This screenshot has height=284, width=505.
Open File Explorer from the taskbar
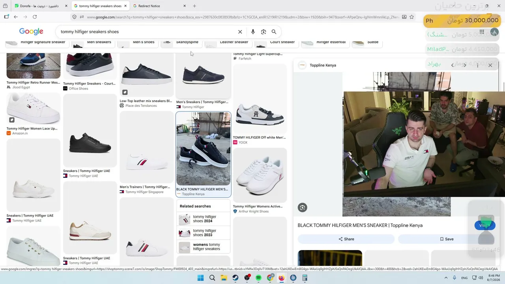pyautogui.click(x=224, y=278)
